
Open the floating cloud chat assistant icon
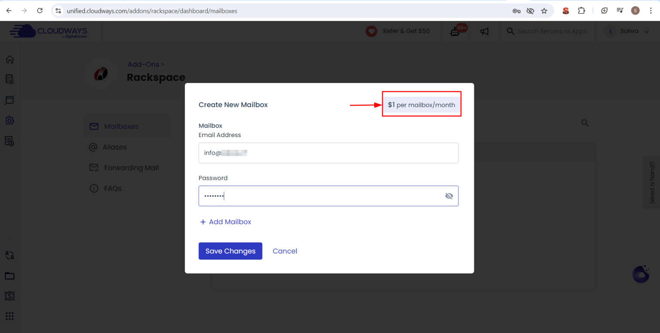tap(641, 275)
